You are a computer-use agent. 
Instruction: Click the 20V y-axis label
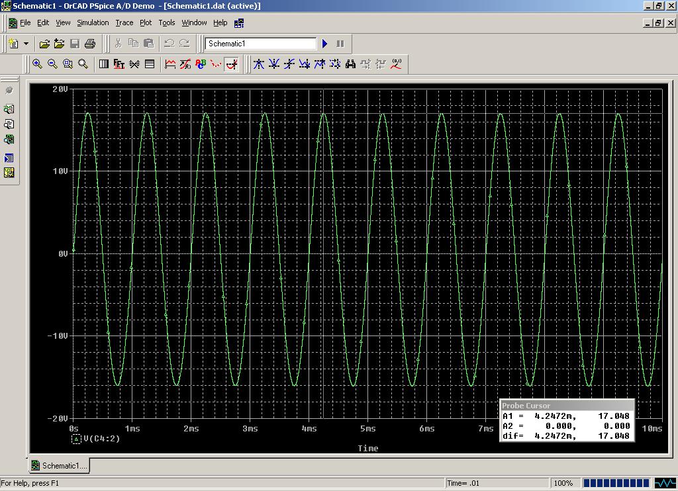pyautogui.click(x=60, y=89)
